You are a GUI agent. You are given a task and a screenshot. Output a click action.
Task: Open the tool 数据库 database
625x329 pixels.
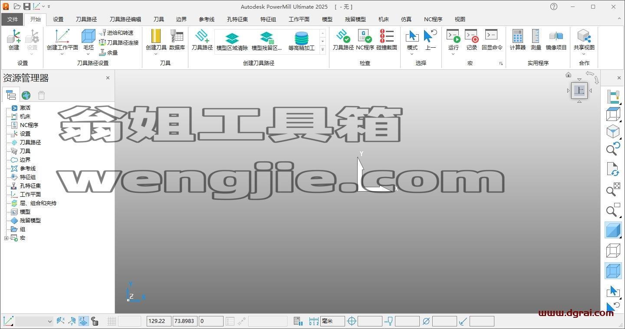(177, 39)
